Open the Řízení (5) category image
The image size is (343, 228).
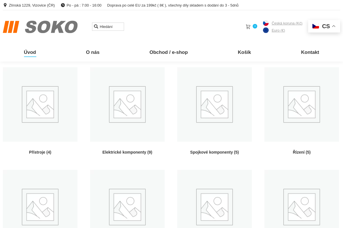point(302,104)
